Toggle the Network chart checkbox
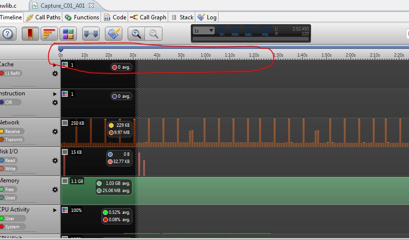409x240 pixels. (x=65, y=123)
